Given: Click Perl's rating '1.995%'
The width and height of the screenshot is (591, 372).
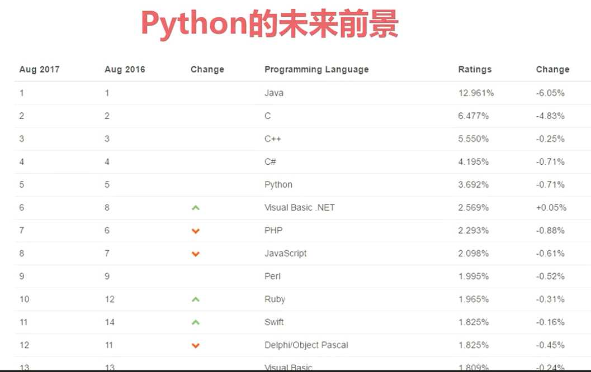Looking at the screenshot, I should [x=474, y=276].
